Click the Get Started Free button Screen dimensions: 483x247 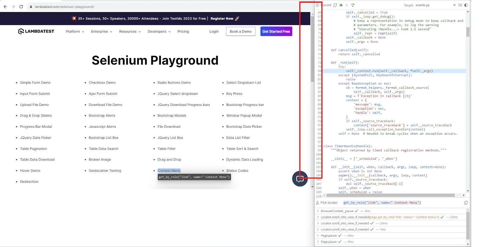(276, 31)
